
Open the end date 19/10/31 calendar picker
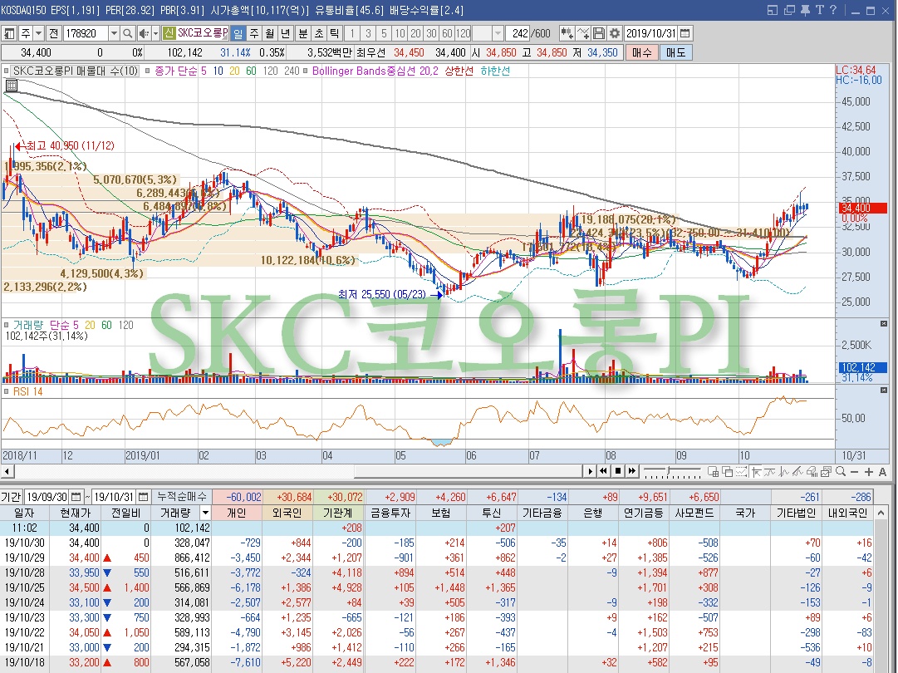tap(143, 497)
